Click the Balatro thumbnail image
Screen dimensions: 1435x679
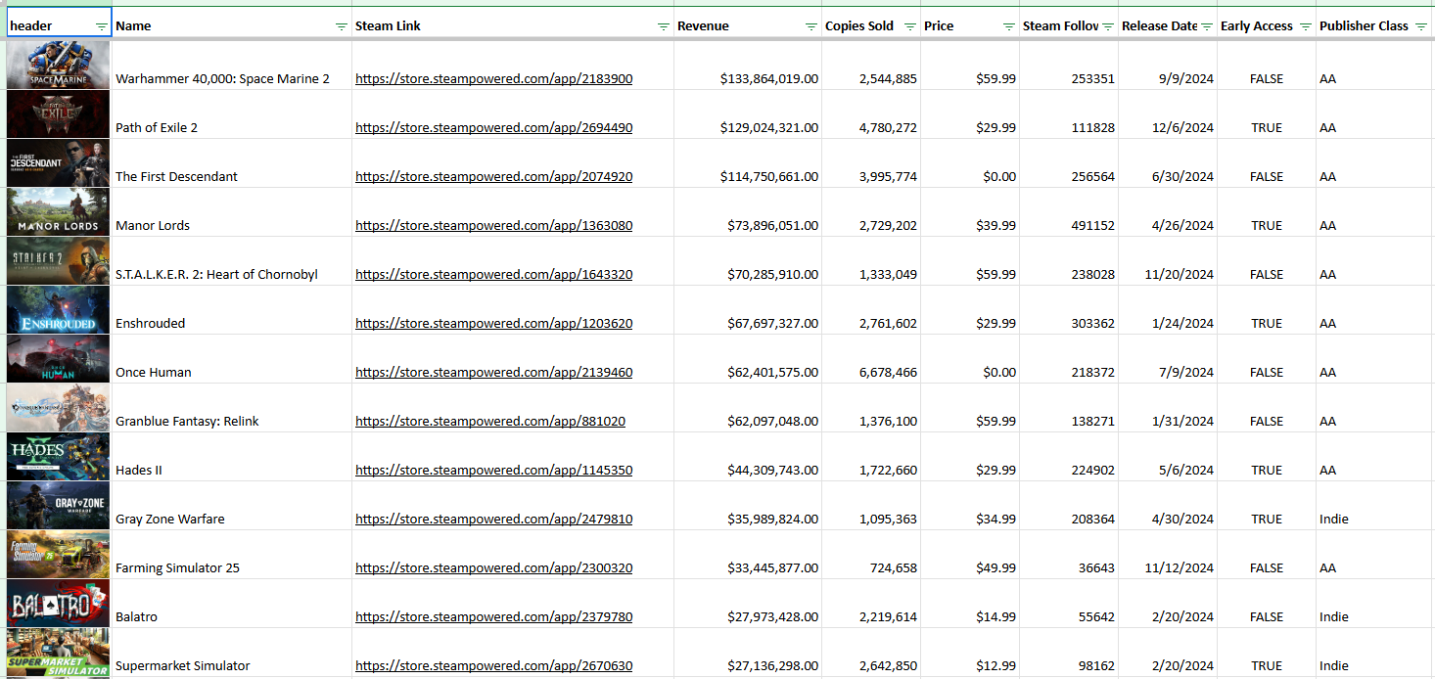59,603
